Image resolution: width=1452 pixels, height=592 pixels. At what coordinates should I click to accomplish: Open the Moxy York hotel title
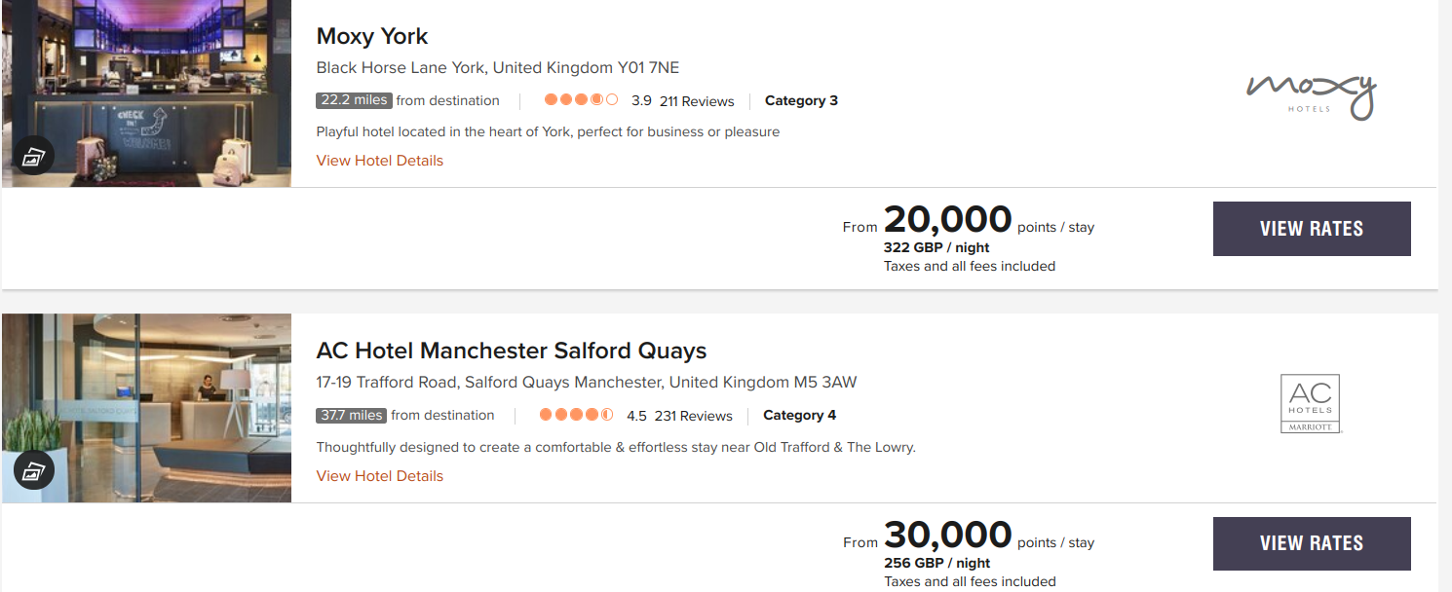click(x=372, y=37)
